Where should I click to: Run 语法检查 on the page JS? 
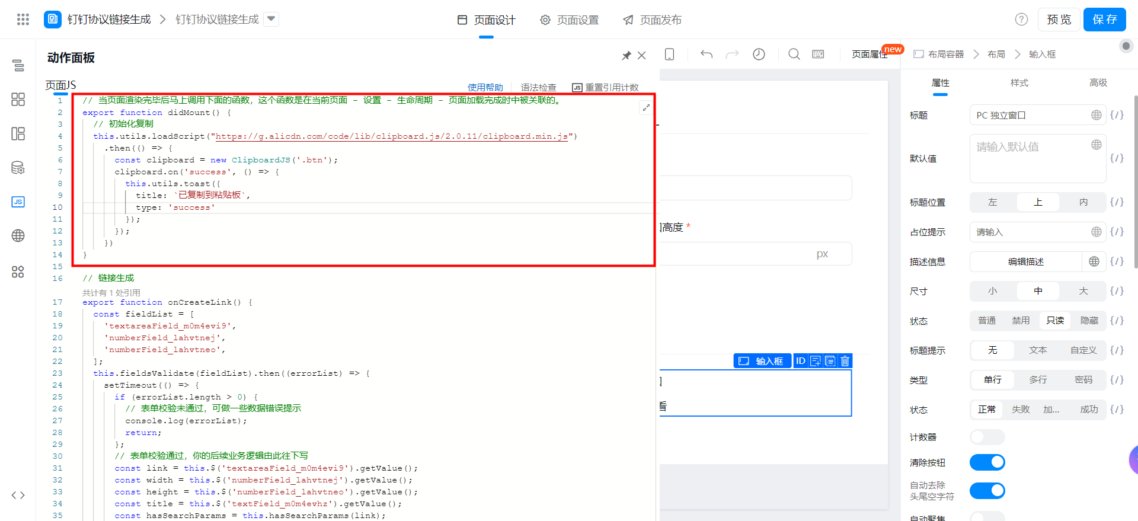click(539, 88)
